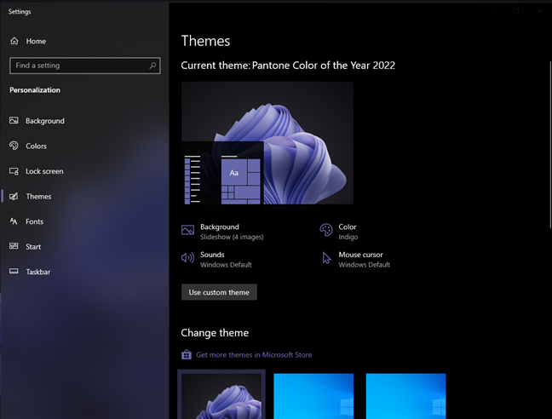
Task: Click the Background image icon in theme details
Action: pyautogui.click(x=187, y=230)
